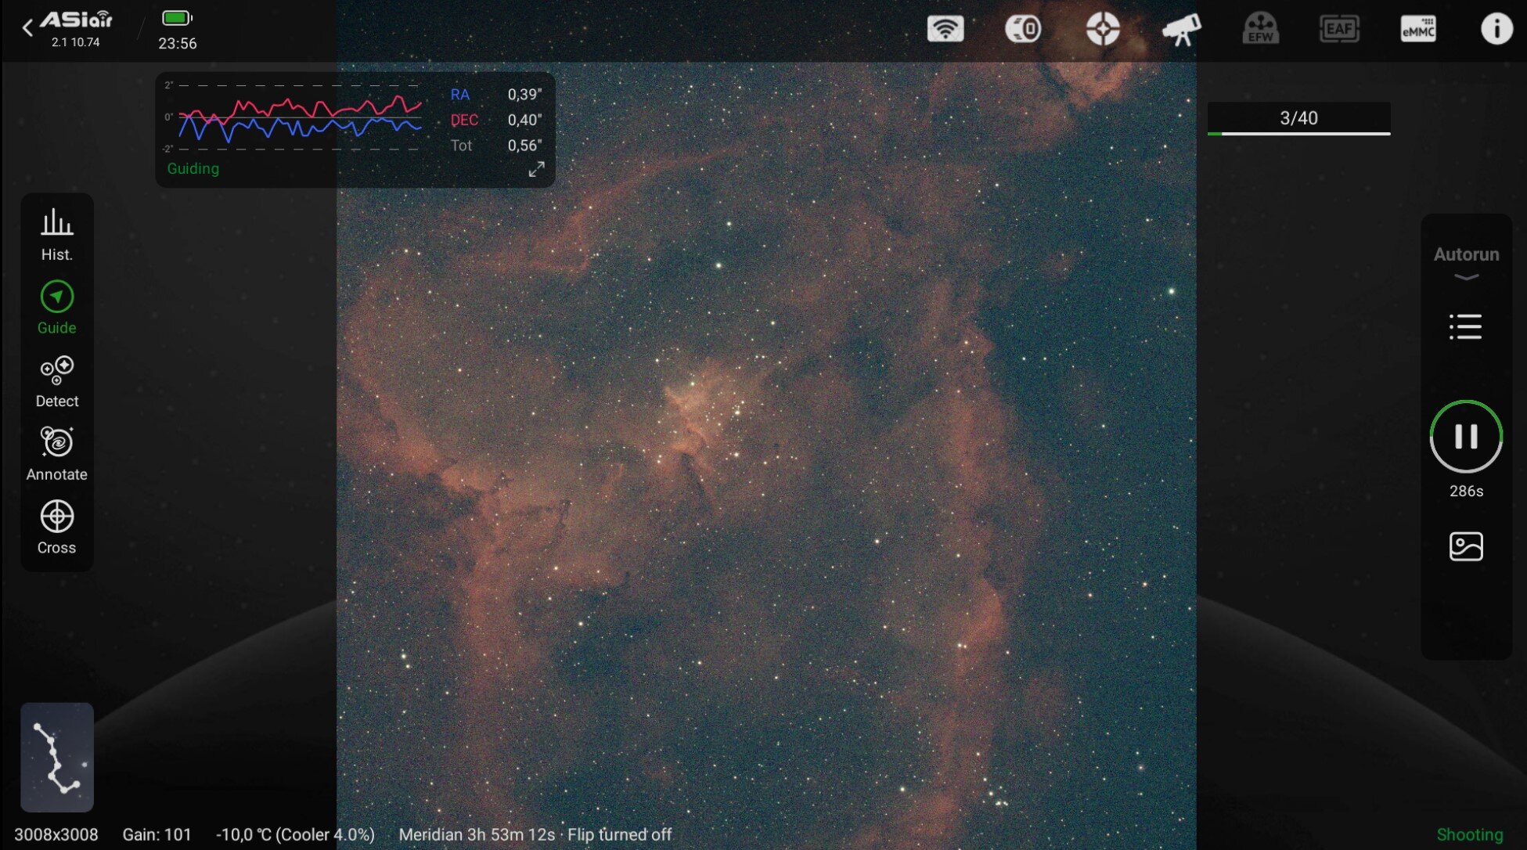Open the guiding crosshair settings icon

pyautogui.click(x=1102, y=29)
